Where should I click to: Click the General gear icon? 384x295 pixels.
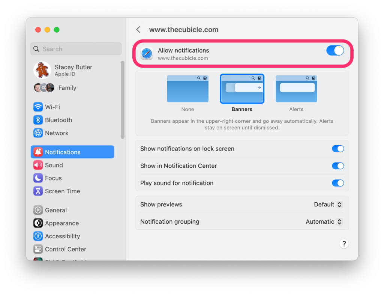tap(38, 210)
